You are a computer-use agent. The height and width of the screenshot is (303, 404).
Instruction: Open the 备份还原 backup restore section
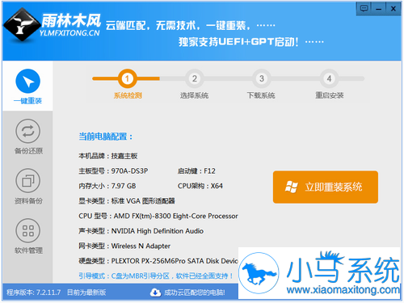click(x=28, y=137)
